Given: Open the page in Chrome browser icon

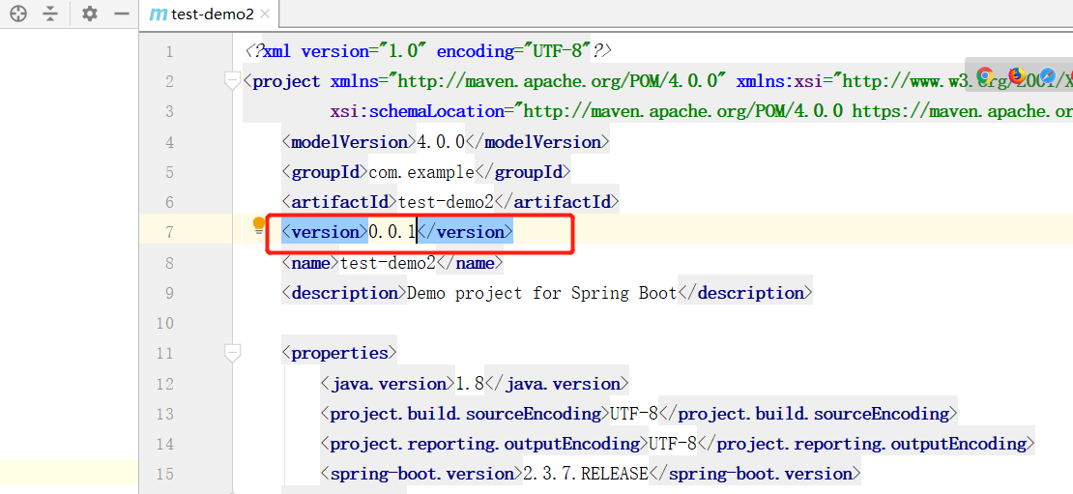Looking at the screenshot, I should click(985, 75).
